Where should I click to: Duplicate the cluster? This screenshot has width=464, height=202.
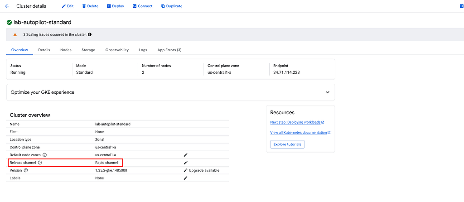tap(172, 6)
